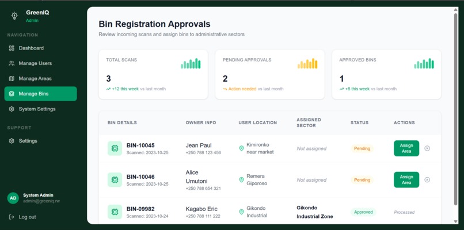Click the Gikondo Industrial location pin icon
Viewport: 464px width, 230px height.
[x=241, y=212]
